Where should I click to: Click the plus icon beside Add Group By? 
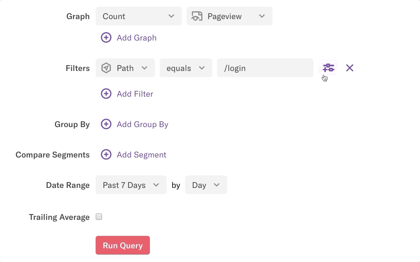[x=106, y=124]
